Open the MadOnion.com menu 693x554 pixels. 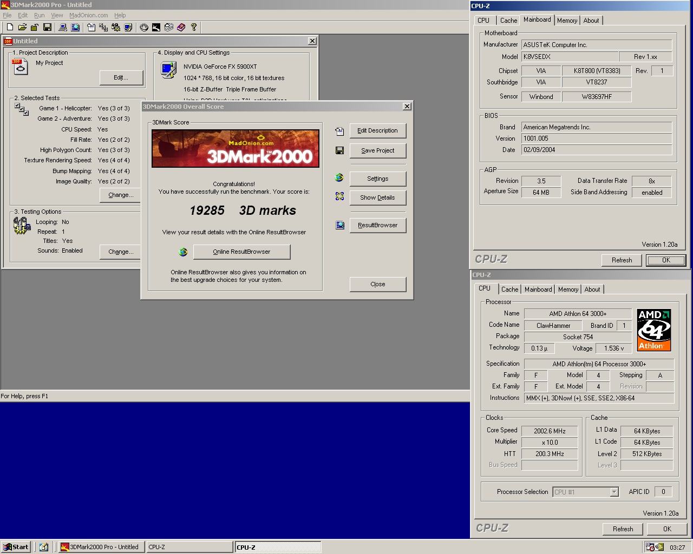(89, 15)
